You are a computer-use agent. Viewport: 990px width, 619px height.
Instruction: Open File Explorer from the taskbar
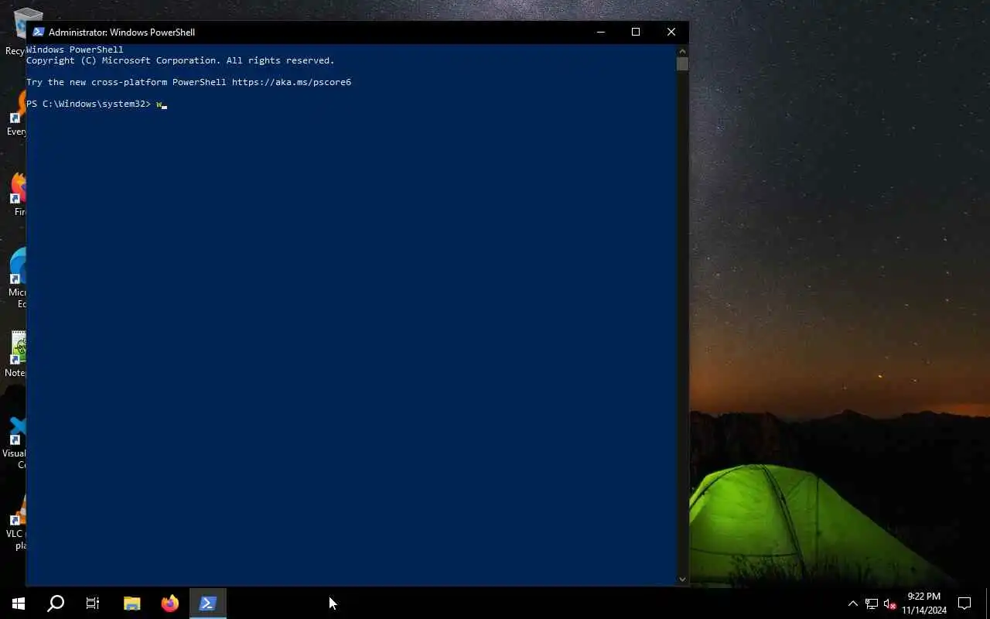pyautogui.click(x=132, y=604)
